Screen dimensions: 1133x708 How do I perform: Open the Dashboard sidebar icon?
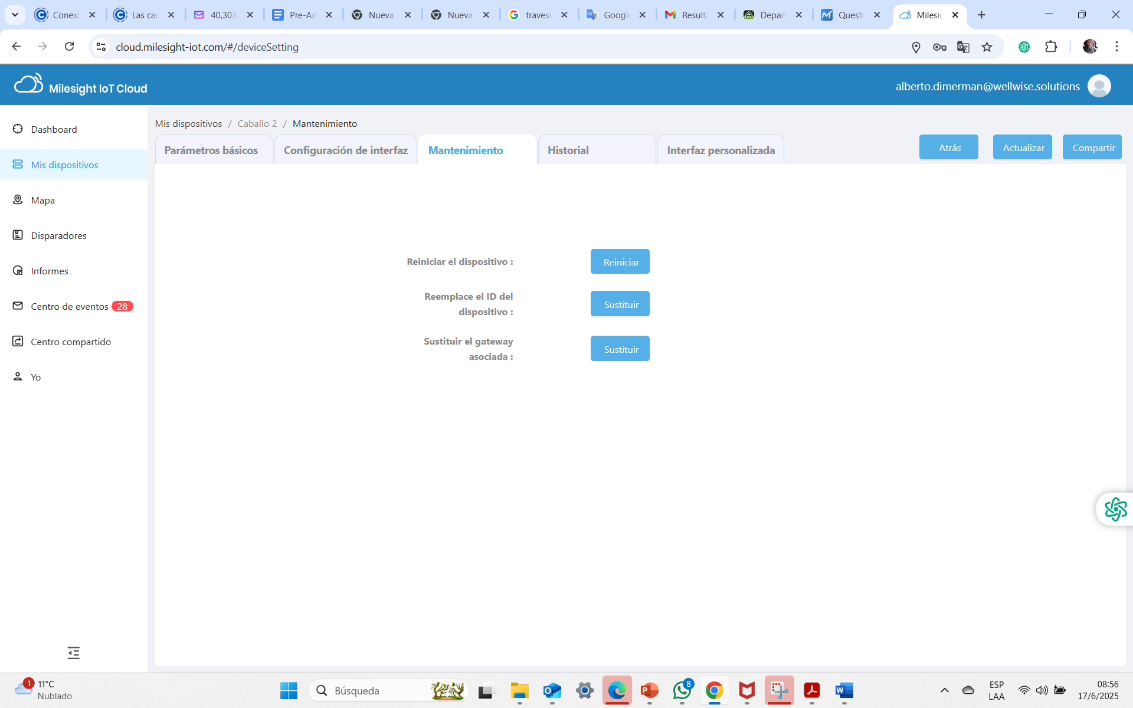(18, 129)
